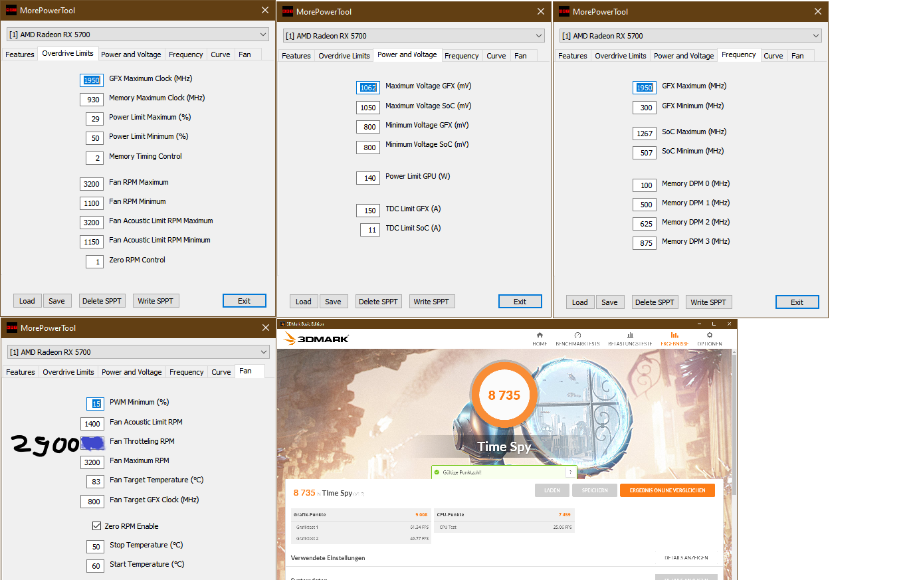Image resolution: width=921 pixels, height=580 pixels.
Task: Click the TDC Limit SoC (A) field
Action: point(370,230)
